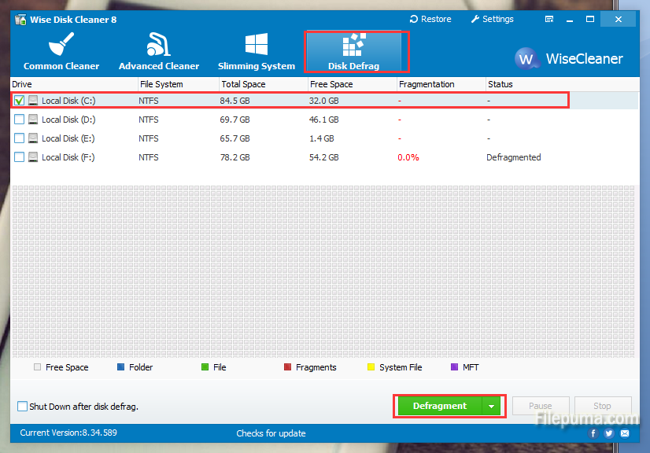Viewport: 650px width, 453px height.
Task: Click the Checks for update link
Action: (x=271, y=433)
